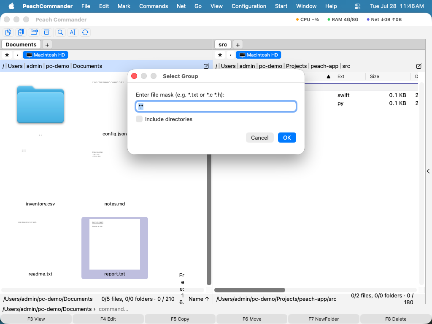Image resolution: width=432 pixels, height=324 pixels.
Task: Open the File menu
Action: [86, 6]
